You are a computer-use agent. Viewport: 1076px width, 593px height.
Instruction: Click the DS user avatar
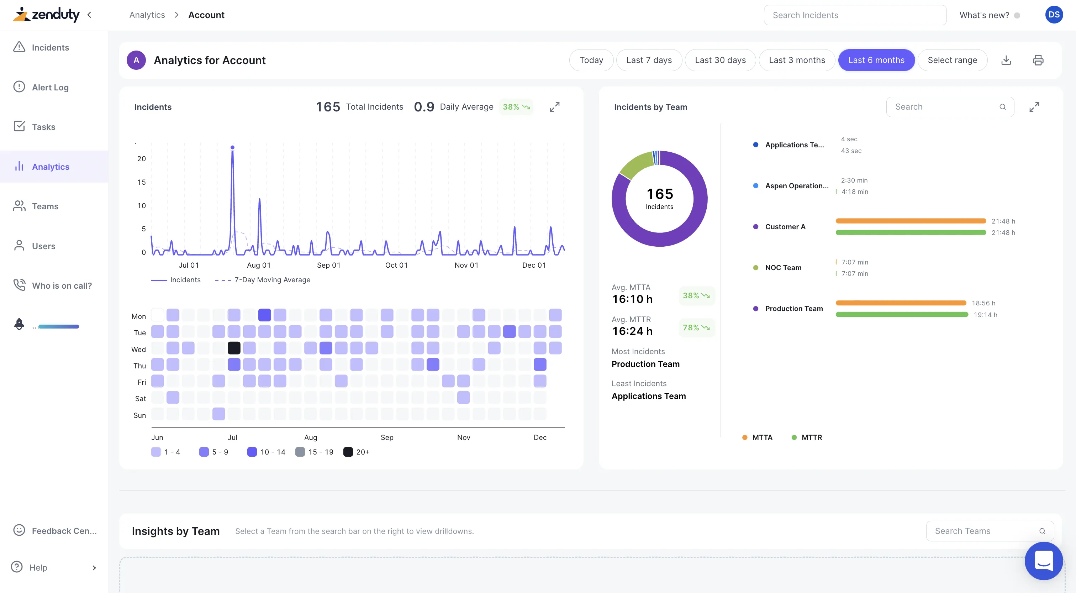[1054, 15]
